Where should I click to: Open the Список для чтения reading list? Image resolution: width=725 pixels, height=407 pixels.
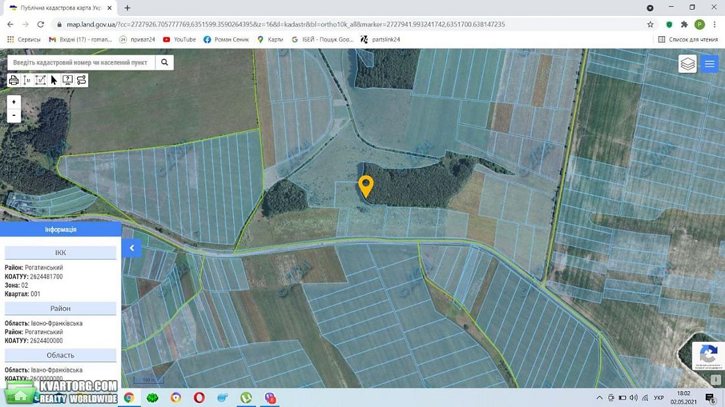tap(688, 40)
